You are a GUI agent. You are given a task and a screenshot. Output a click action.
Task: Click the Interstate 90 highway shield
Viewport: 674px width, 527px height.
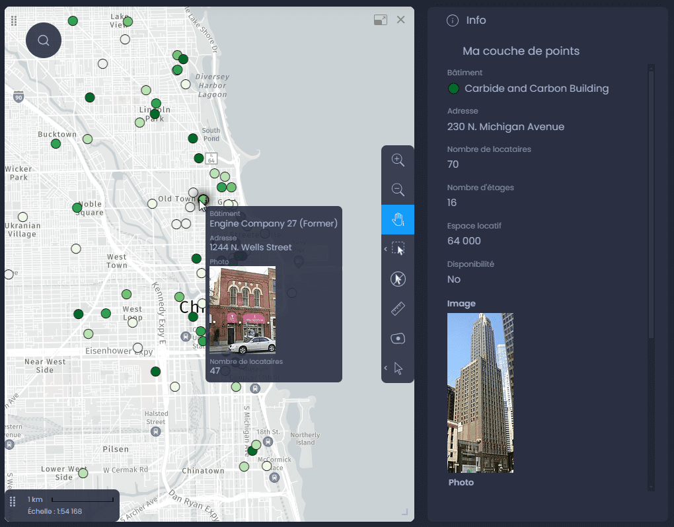coord(18,96)
